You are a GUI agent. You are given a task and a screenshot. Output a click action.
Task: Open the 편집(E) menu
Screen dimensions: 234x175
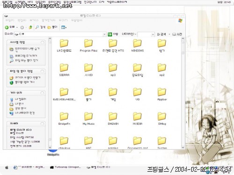point(22,21)
